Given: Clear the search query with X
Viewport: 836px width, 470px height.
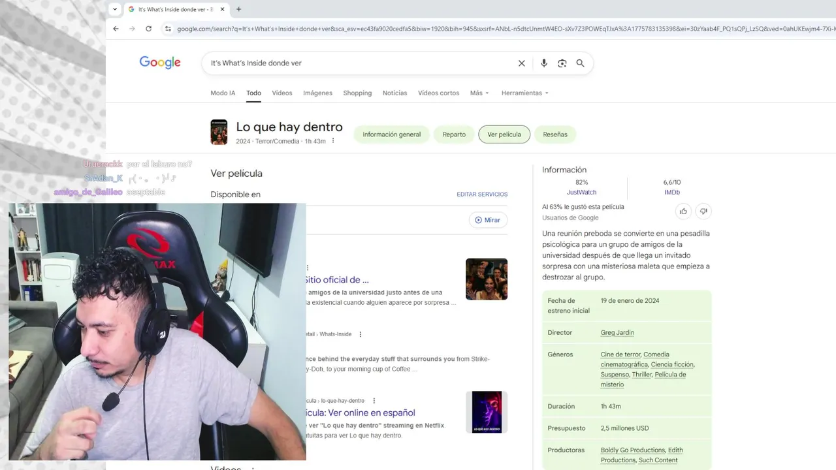Looking at the screenshot, I should click(x=521, y=63).
